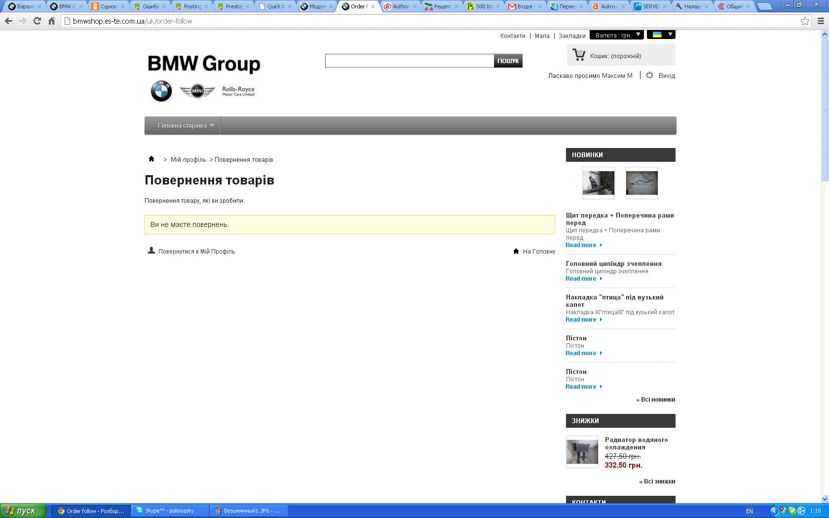Open the Windows Пуск start button
Screen dimensions: 829x518
[23, 511]
